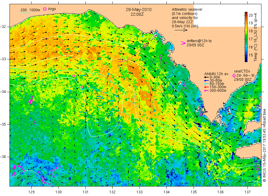
Task: Click the '29/05 00Z' text below sealCTDs
Action: click(243, 80)
